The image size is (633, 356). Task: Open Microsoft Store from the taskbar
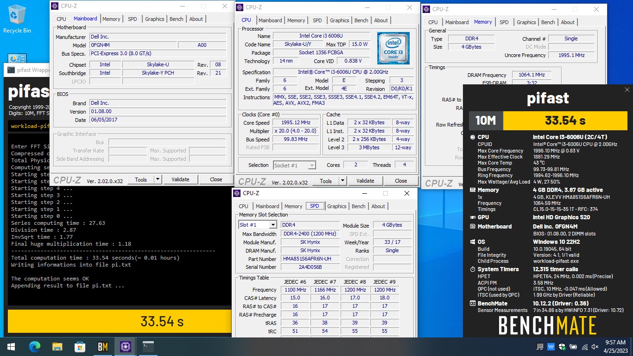[x=80, y=346]
